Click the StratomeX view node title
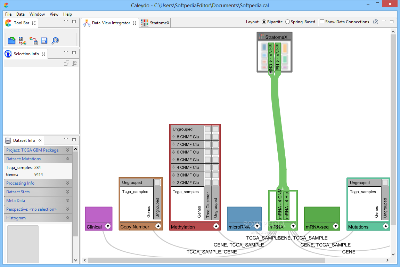This screenshot has width=400, height=267. pyautogui.click(x=276, y=37)
